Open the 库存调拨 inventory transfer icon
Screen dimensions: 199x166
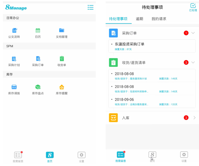click(14, 87)
